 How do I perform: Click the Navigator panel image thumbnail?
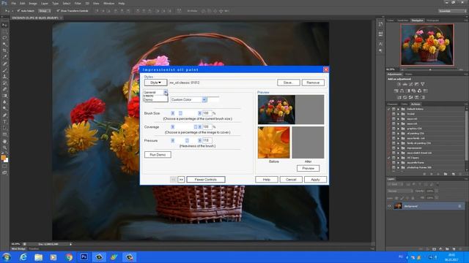[x=427, y=45]
